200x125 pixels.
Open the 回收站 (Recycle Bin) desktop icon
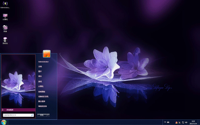point(5,41)
